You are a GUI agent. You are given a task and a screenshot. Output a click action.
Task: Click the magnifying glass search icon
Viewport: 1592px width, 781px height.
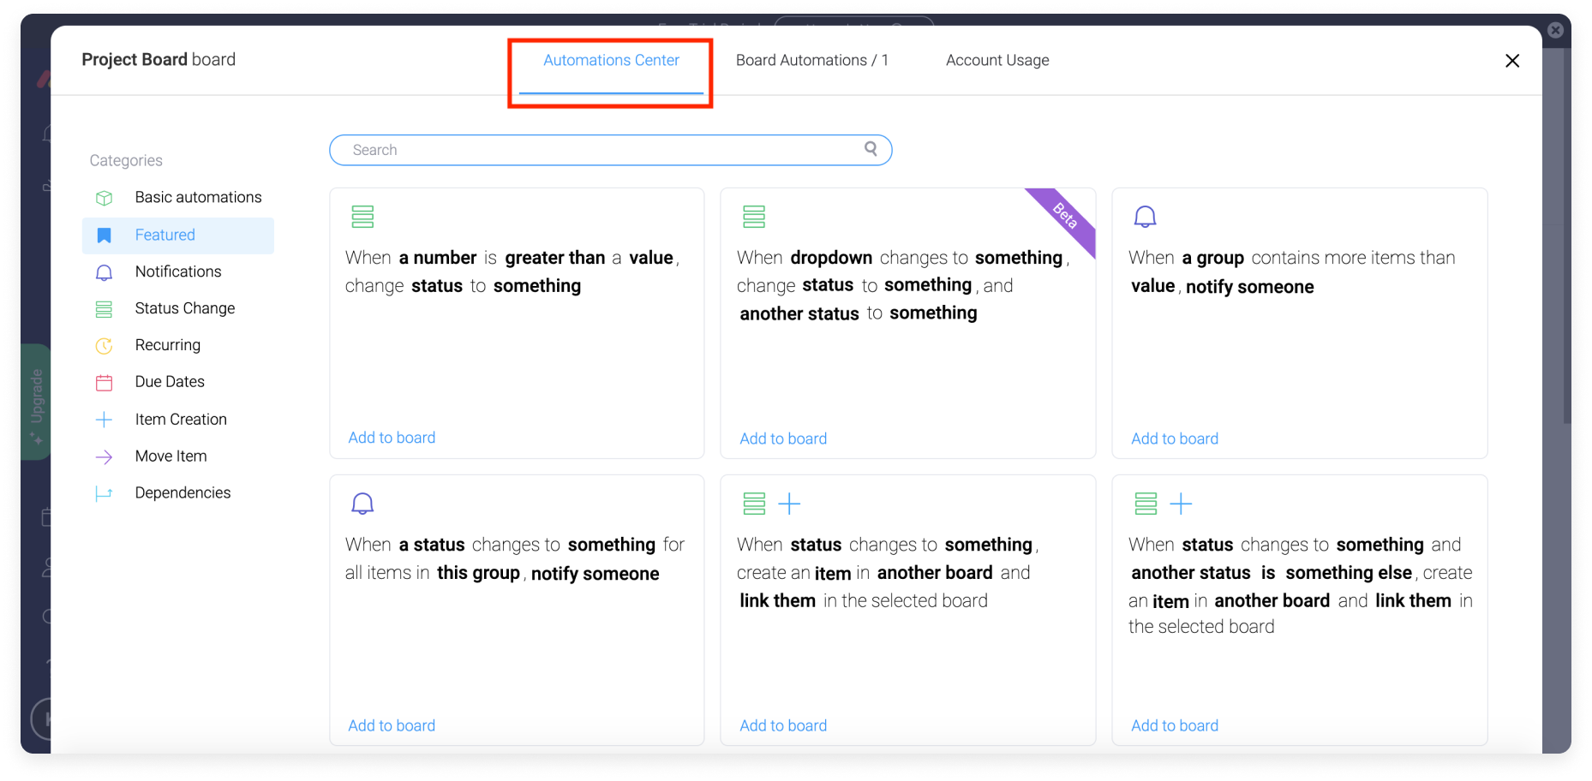point(871,149)
